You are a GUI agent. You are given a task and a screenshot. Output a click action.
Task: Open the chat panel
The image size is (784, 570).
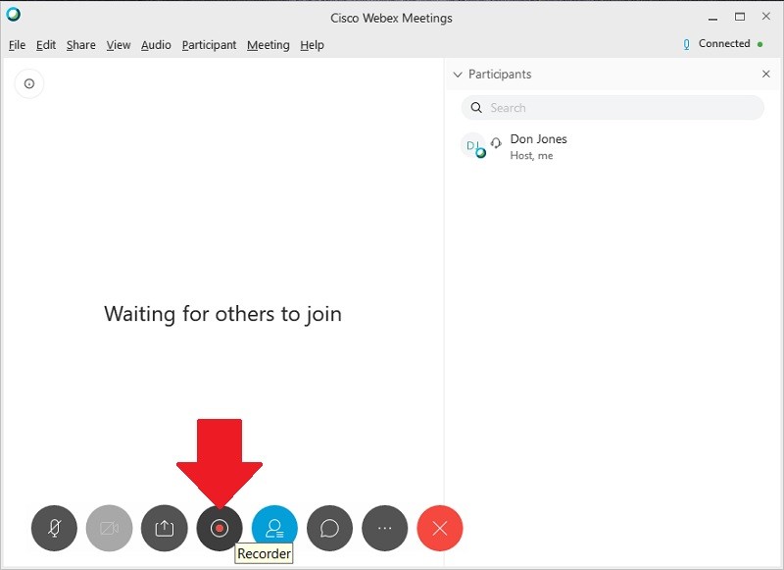click(x=329, y=528)
